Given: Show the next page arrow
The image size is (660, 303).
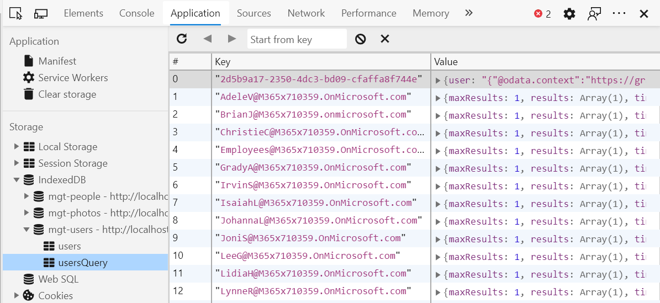Looking at the screenshot, I should pyautogui.click(x=232, y=39).
